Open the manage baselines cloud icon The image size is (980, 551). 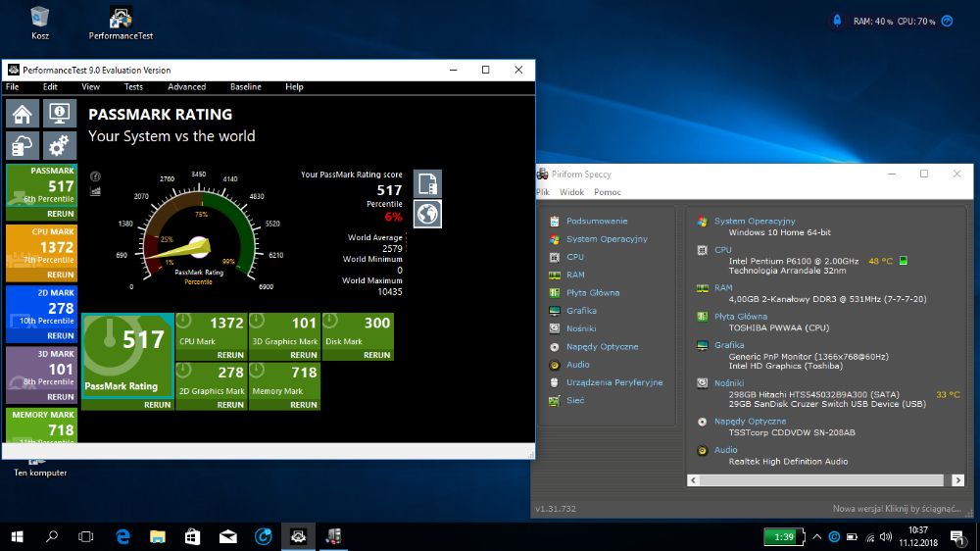(23, 146)
